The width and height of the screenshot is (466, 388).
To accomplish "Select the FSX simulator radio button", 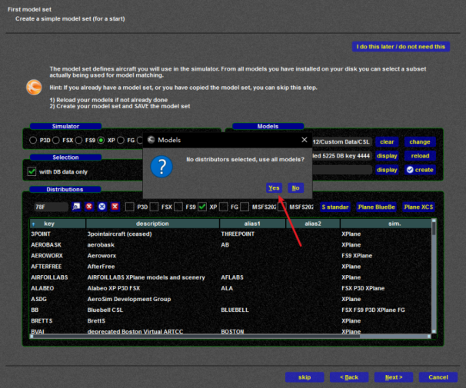I will (57, 141).
